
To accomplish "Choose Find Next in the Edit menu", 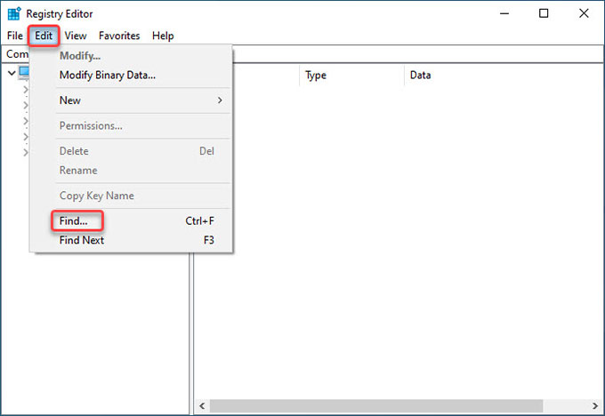I will [x=131, y=240].
